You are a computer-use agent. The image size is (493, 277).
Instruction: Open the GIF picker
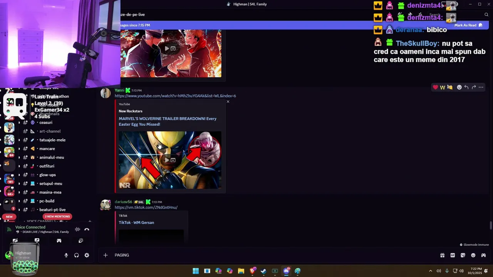(x=453, y=255)
